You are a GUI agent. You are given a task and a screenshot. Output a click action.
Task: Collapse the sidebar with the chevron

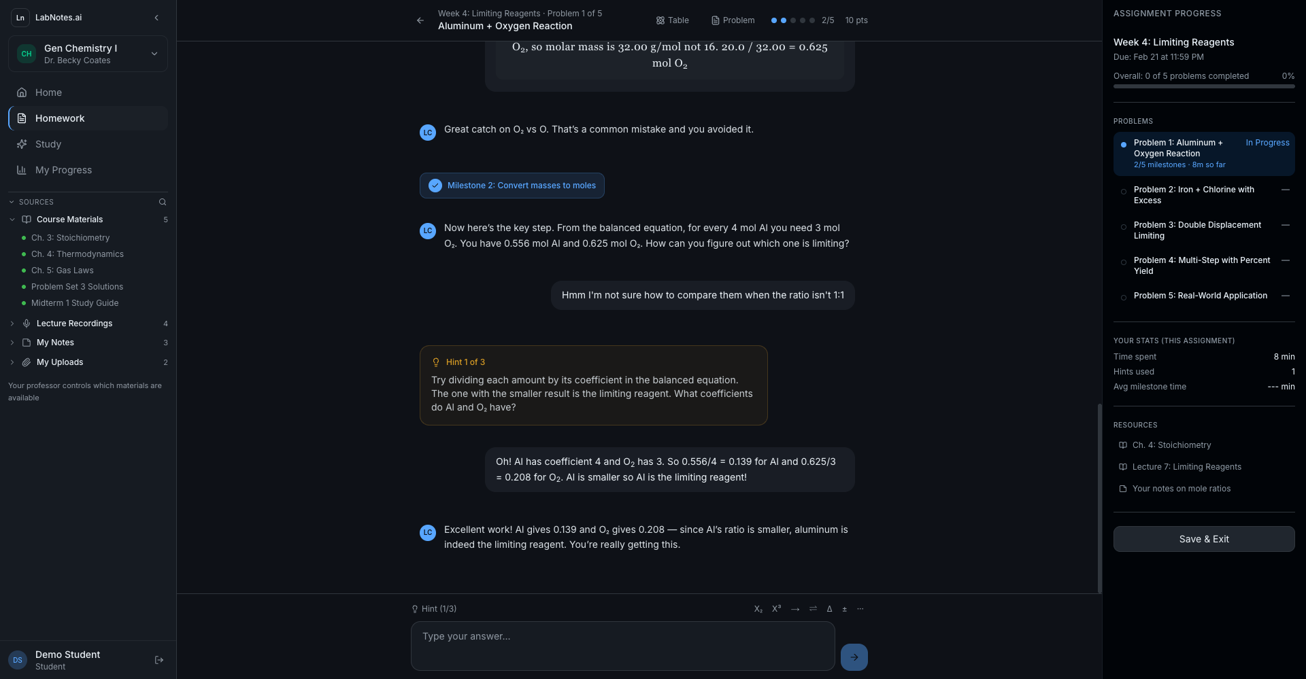156,18
